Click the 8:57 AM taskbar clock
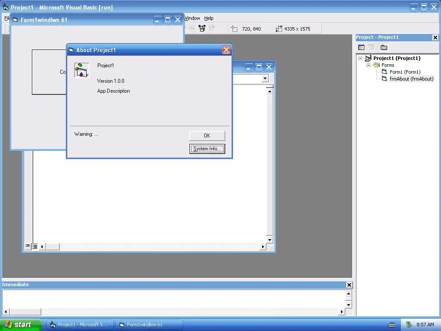441x331 pixels. click(x=425, y=325)
